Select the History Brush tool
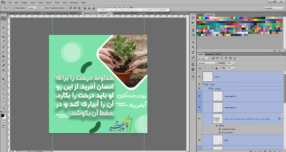Screen dimensions: 286x152 [3, 61]
